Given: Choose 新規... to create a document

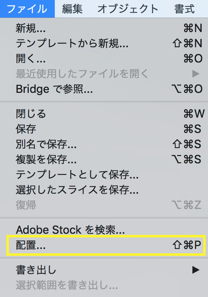Looking at the screenshot, I should [104, 28].
